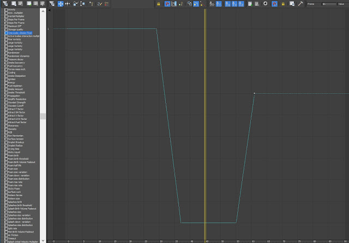Select the Foam half life track
Viewport: 349px width, 243px height.
(x=15, y=166)
